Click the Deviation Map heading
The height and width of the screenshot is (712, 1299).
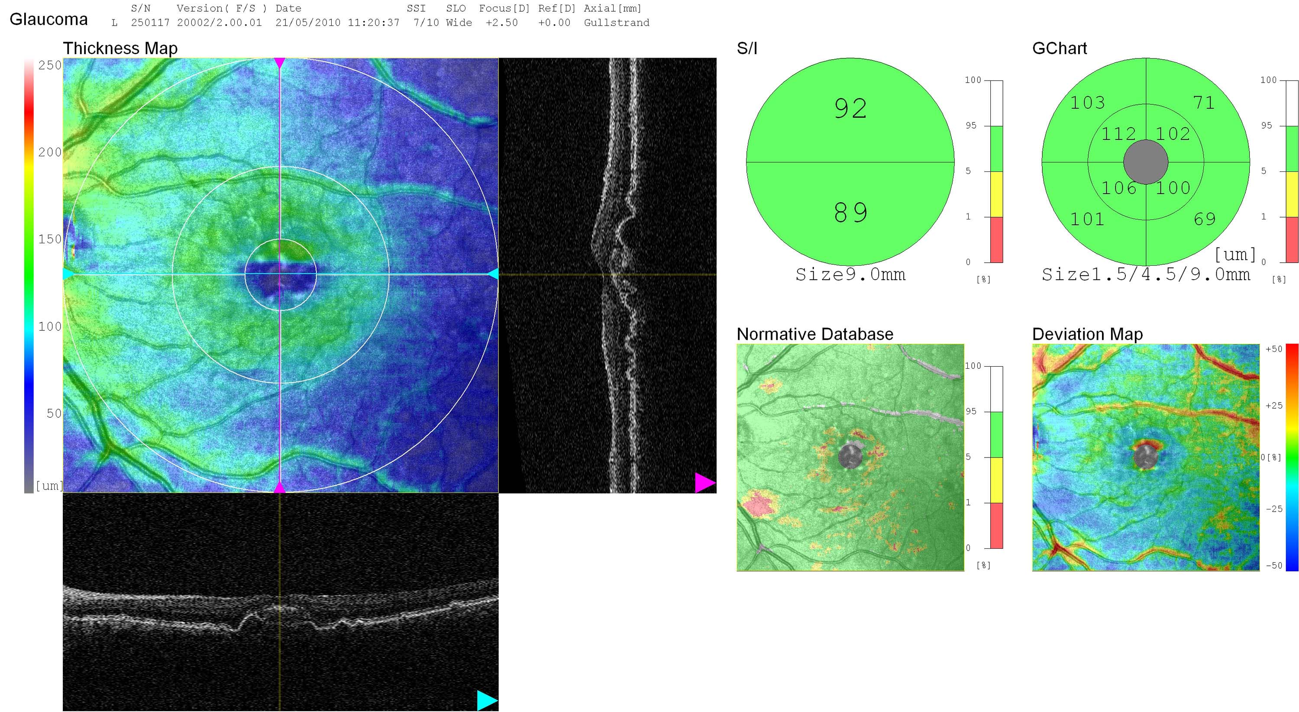tap(1087, 334)
